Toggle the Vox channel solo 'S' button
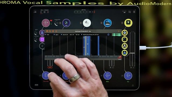The height and width of the screenshot is (97, 172). (134, 68)
